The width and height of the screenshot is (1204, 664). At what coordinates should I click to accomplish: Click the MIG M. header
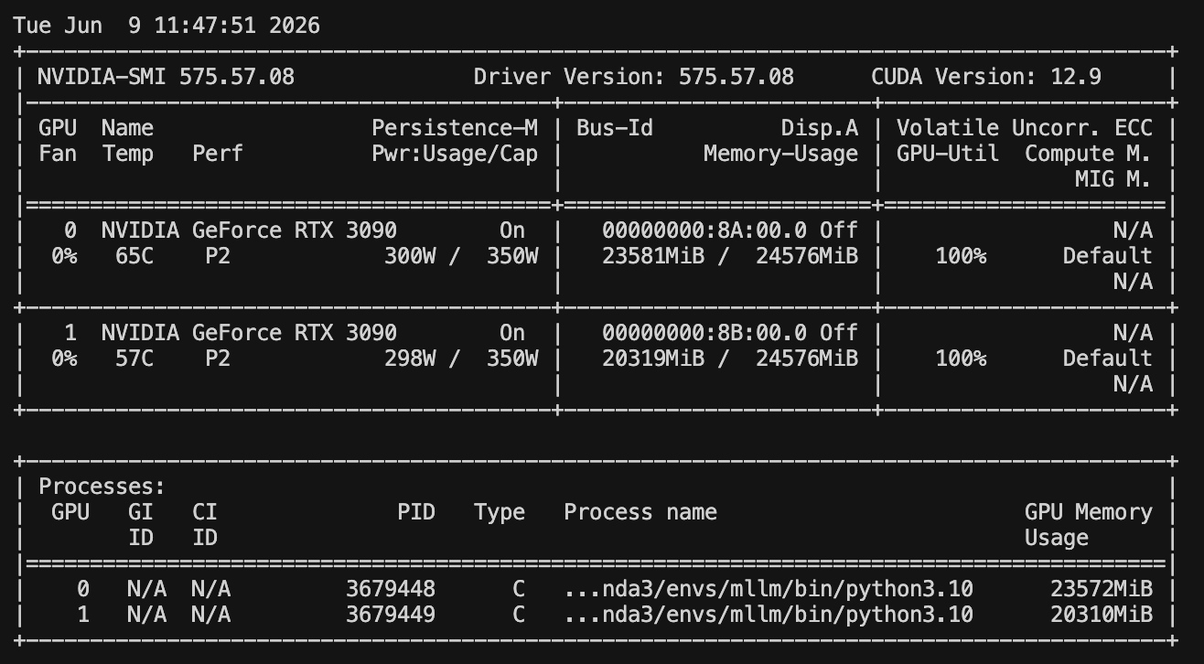[x=1114, y=178]
